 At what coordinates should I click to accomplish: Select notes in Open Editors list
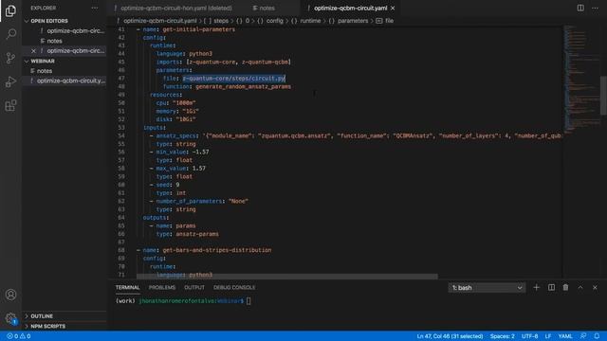(x=55, y=41)
